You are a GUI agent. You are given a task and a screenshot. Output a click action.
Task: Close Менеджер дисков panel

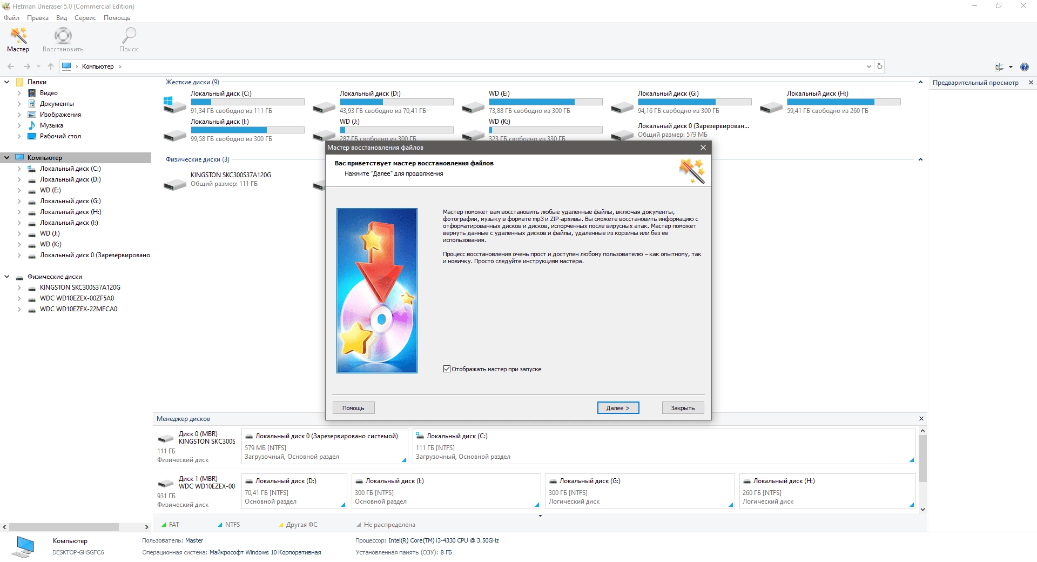coord(921,419)
